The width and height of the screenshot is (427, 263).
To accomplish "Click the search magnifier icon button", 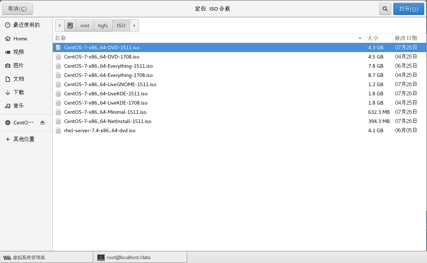I will tap(385, 9).
